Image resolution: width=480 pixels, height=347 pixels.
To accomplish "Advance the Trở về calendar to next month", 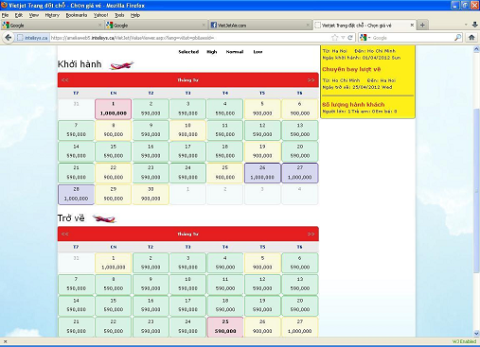I will point(311,234).
